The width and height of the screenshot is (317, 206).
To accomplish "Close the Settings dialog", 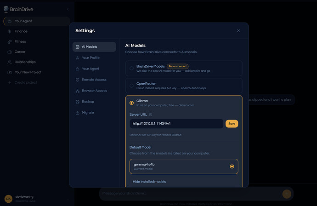I will 238,31.
